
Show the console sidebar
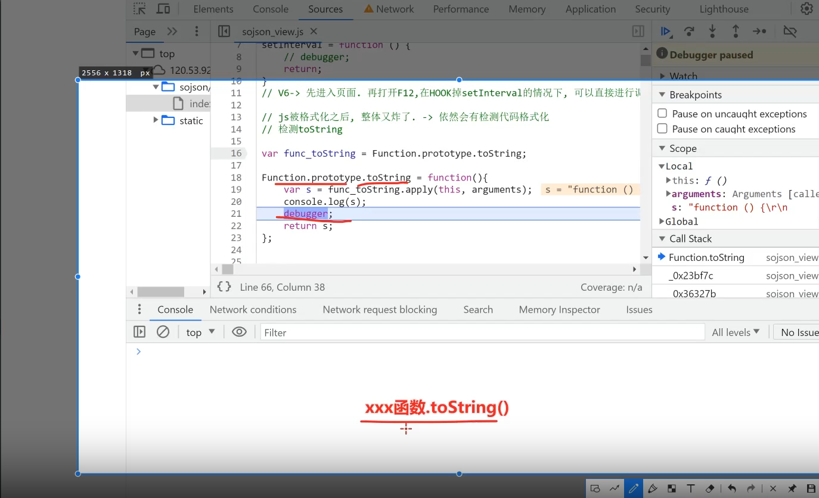click(x=139, y=332)
